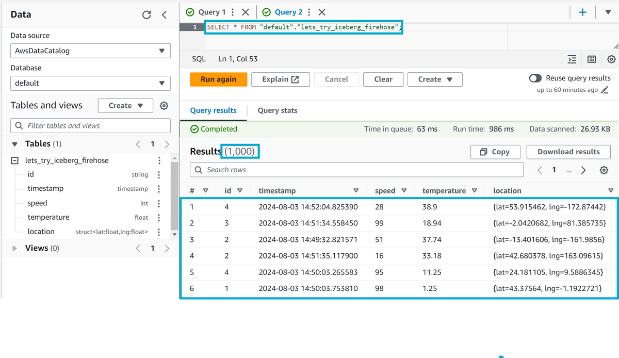Click the Run again button
The height and width of the screenshot is (358, 619).
click(218, 79)
